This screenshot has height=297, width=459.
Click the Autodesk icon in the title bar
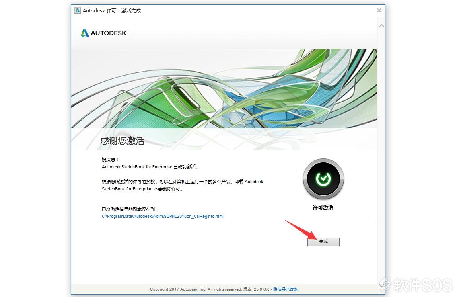78,10
